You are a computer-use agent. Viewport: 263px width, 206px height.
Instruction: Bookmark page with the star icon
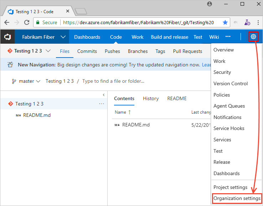point(225,22)
